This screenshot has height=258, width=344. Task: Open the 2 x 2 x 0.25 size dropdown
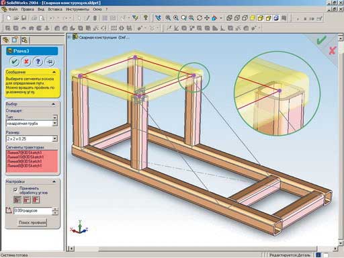54,139
